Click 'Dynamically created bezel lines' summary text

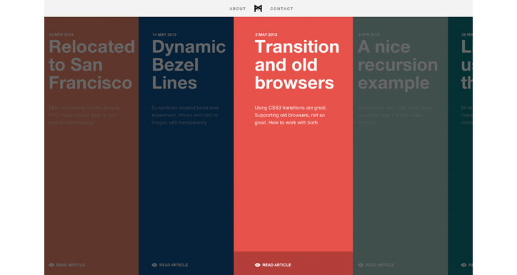coord(185,115)
